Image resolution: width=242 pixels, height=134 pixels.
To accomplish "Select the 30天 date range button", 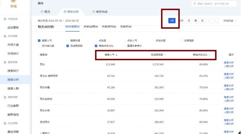I will (x=181, y=21).
